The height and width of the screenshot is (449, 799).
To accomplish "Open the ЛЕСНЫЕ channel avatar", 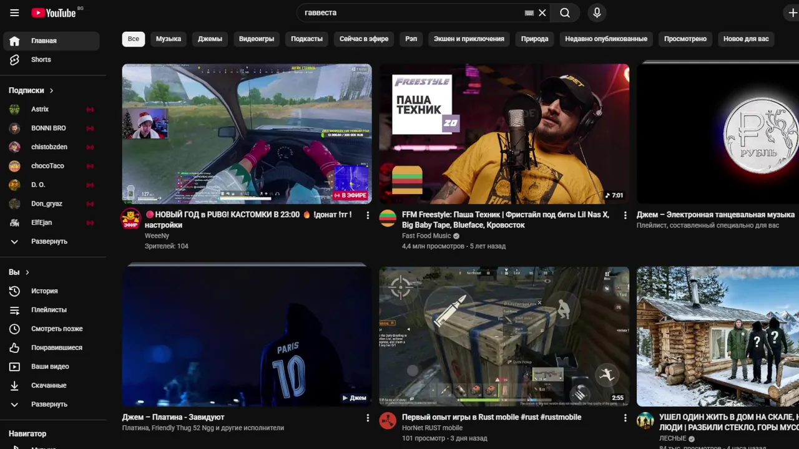I will pyautogui.click(x=645, y=420).
